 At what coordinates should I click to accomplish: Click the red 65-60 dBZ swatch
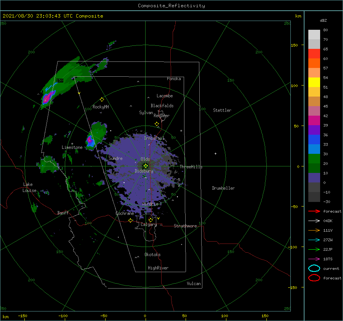pos(314,54)
